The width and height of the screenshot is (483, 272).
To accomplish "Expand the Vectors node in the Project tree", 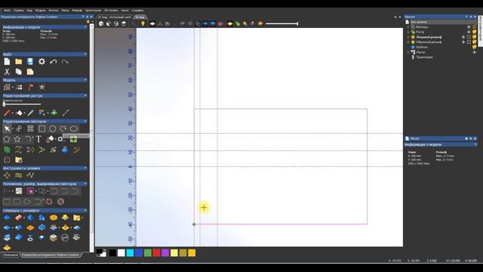I will point(408,27).
